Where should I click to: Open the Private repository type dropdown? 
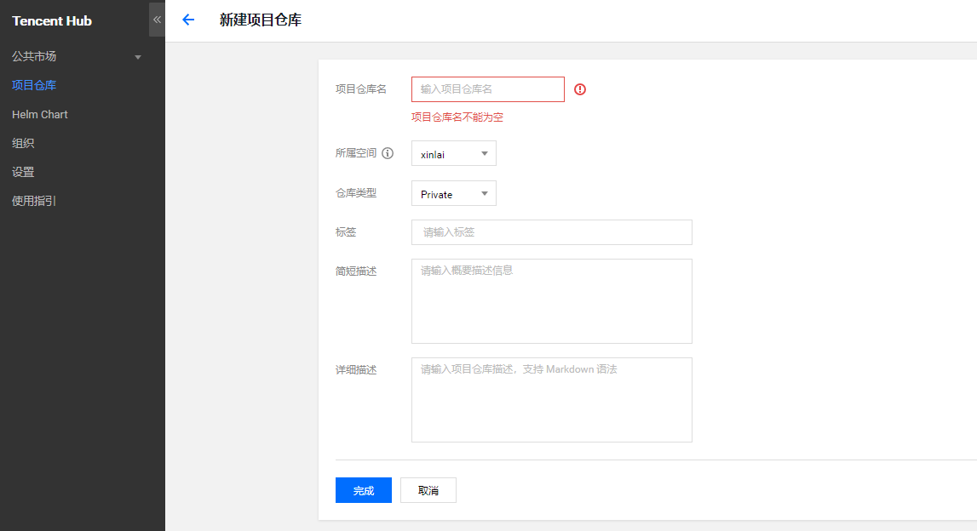click(453, 194)
